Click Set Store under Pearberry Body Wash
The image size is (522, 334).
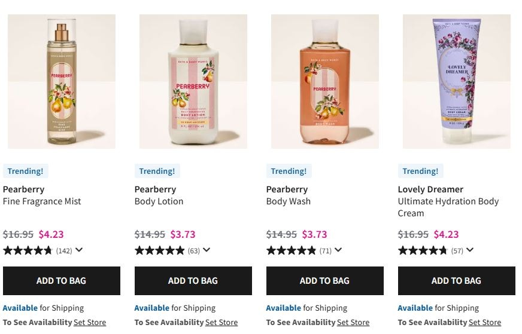(x=353, y=323)
